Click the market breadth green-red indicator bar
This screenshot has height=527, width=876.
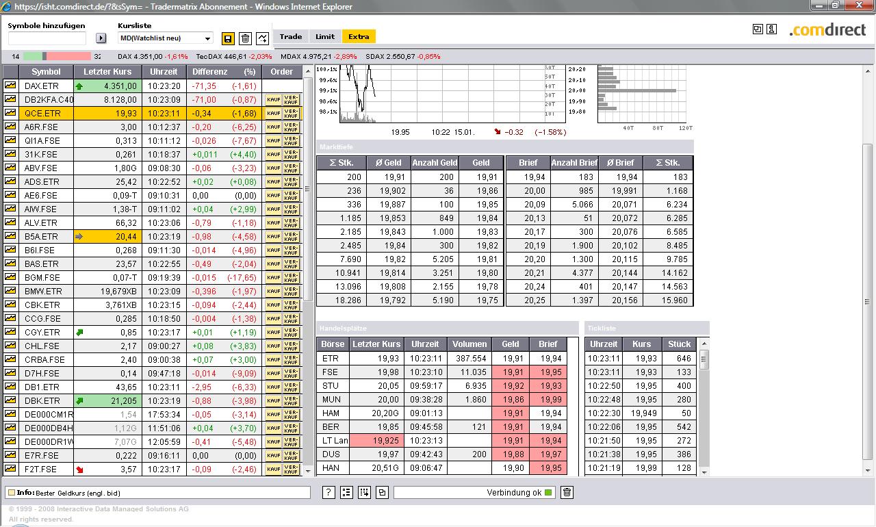57,56
